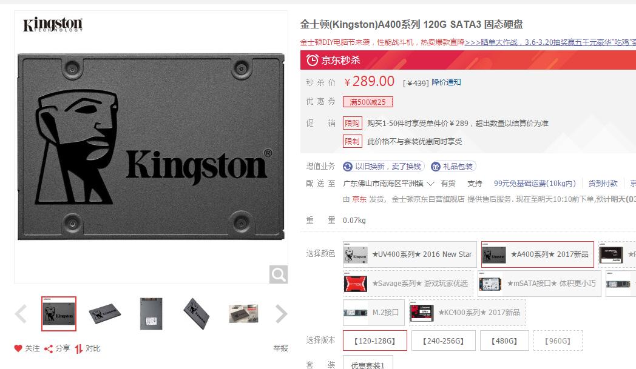The width and height of the screenshot is (636, 369).
Task: Claim the 满500减25 coupon
Action: [x=368, y=102]
